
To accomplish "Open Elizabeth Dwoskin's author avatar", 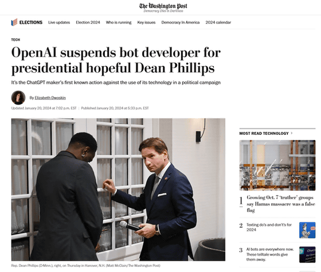I will pos(18,98).
